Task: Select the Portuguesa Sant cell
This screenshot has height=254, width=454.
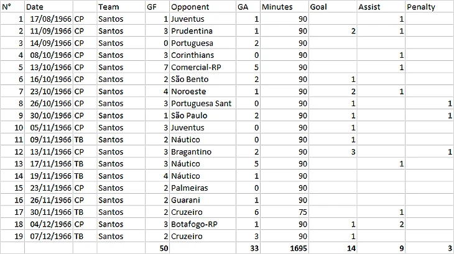Action: tap(202, 103)
